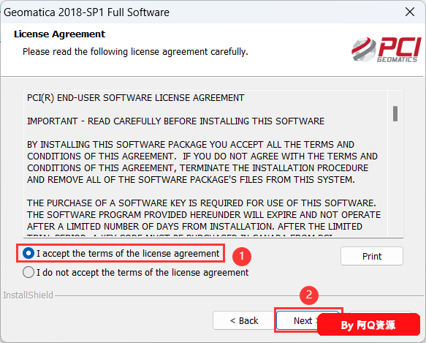Click the red circle numbered 2

(309, 295)
